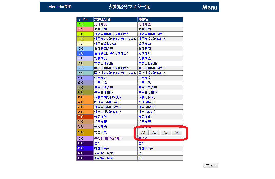Open the 家事援助 contract type link

point(100,29)
